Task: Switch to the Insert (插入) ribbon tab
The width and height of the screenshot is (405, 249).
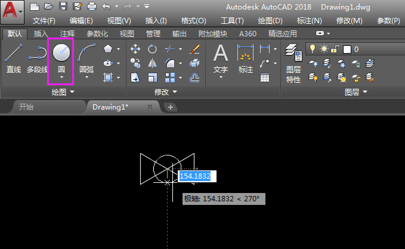Action: (x=41, y=34)
